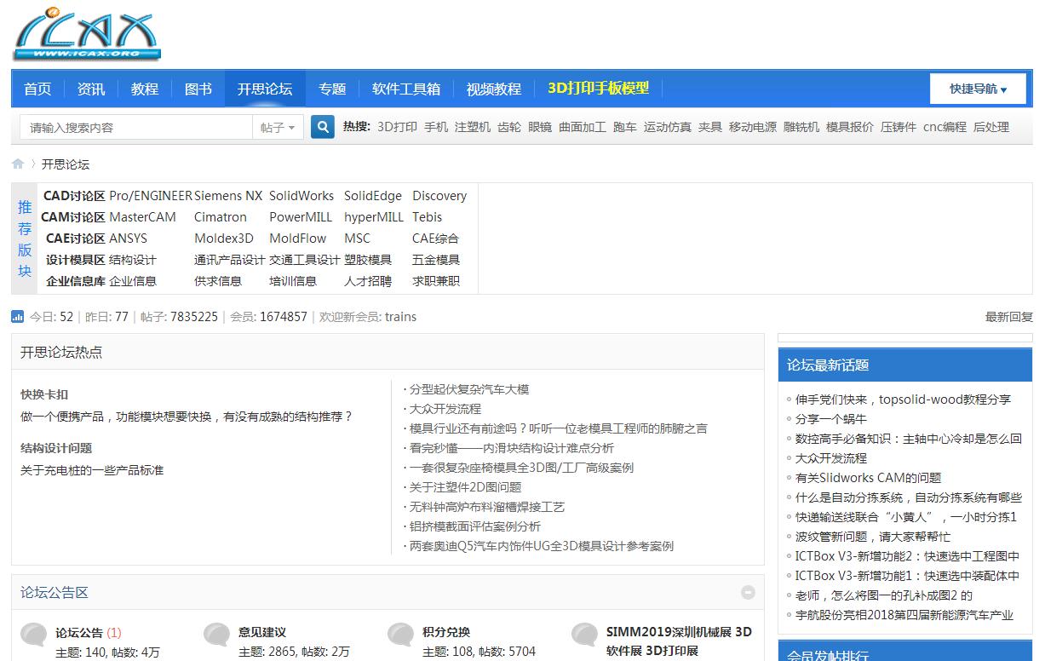Click the home icon in the breadcrumb
This screenshot has height=661, width=1045.
point(17,164)
